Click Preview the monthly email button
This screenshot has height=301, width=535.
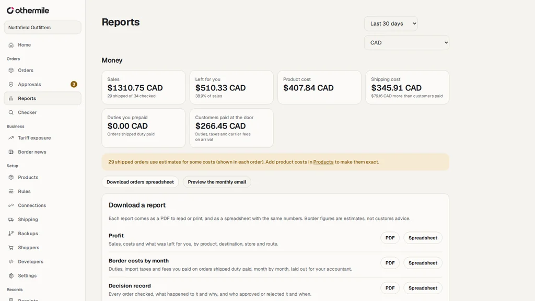(217, 182)
